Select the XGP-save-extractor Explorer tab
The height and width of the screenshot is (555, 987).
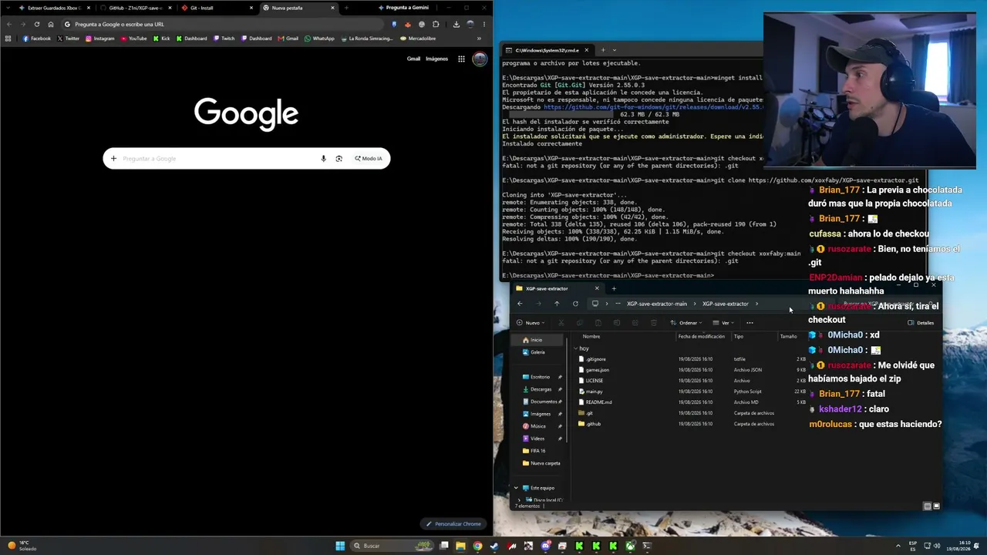point(558,289)
